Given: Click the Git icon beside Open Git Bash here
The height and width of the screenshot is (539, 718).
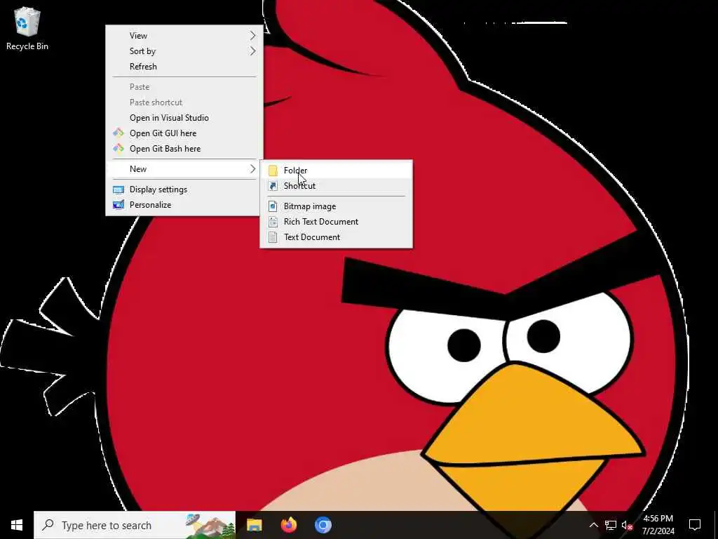Looking at the screenshot, I should click(118, 149).
